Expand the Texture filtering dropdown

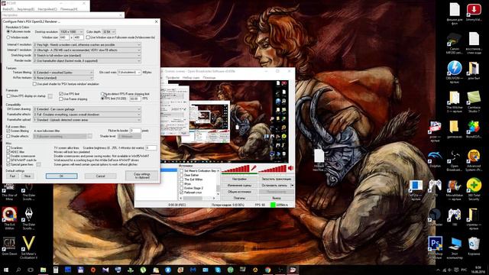(63, 73)
